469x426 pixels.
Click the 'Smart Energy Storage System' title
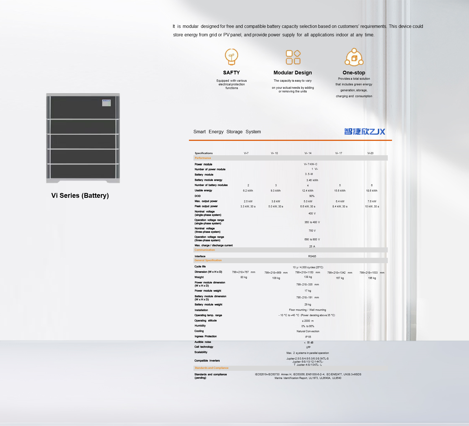(227, 132)
